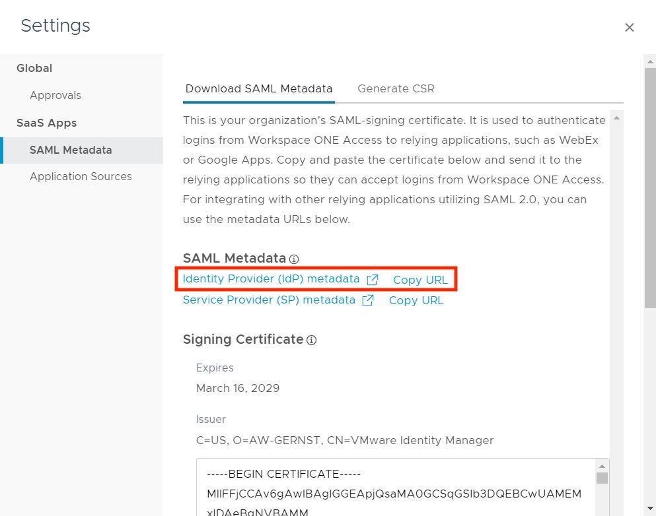Click the info icon beside SAML Metadata heading

pyautogui.click(x=294, y=259)
